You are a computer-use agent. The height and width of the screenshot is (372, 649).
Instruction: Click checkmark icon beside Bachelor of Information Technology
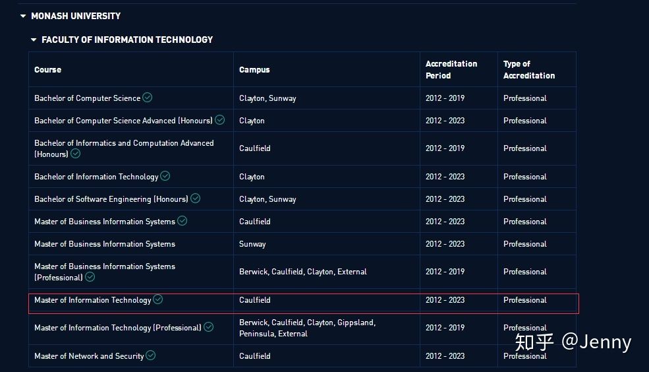click(x=165, y=176)
